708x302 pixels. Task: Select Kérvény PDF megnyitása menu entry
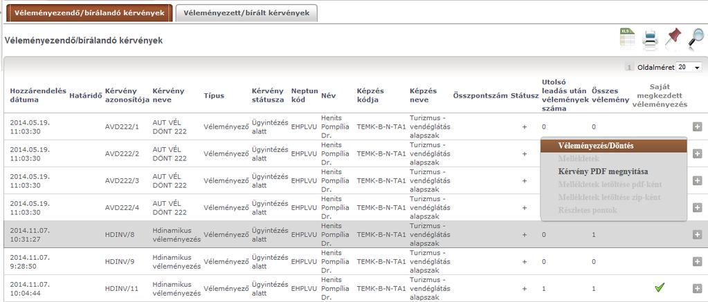point(603,172)
